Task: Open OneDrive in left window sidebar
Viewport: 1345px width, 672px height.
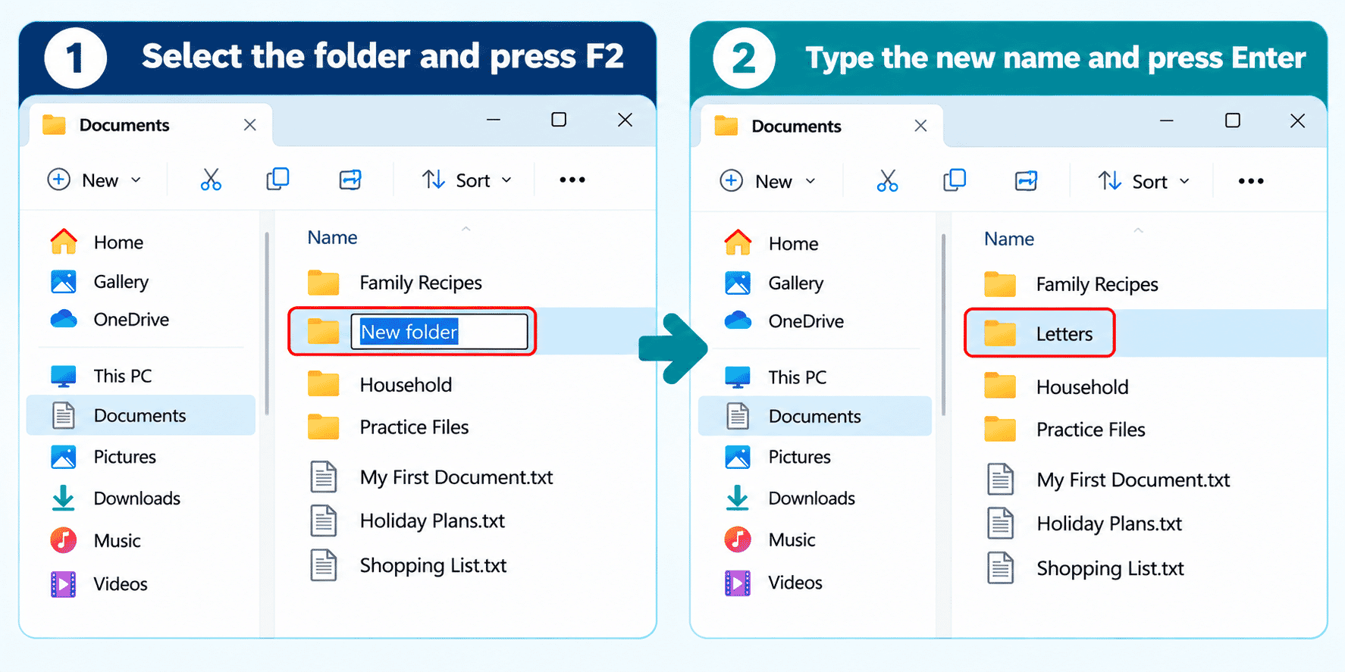Action: coord(110,320)
